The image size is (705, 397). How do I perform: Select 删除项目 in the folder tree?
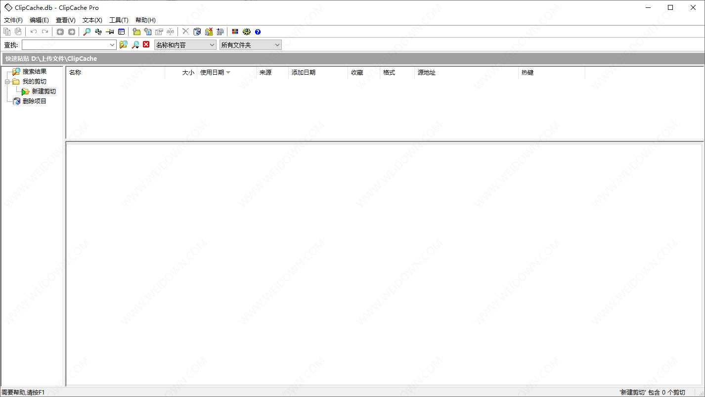35,101
